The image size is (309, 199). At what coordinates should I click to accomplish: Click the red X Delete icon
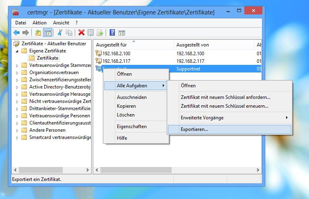click(81, 32)
